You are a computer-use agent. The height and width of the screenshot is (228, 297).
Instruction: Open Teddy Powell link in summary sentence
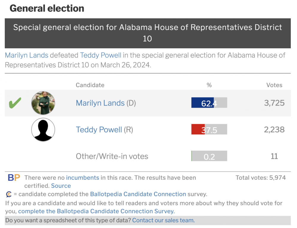click(101, 55)
